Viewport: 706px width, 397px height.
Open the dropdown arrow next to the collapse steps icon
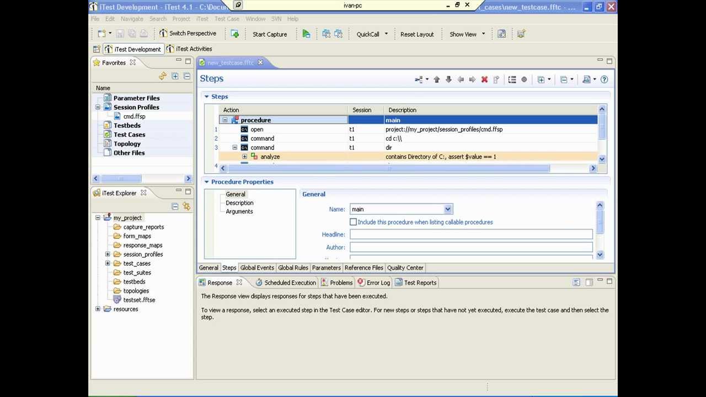pyautogui.click(x=571, y=79)
